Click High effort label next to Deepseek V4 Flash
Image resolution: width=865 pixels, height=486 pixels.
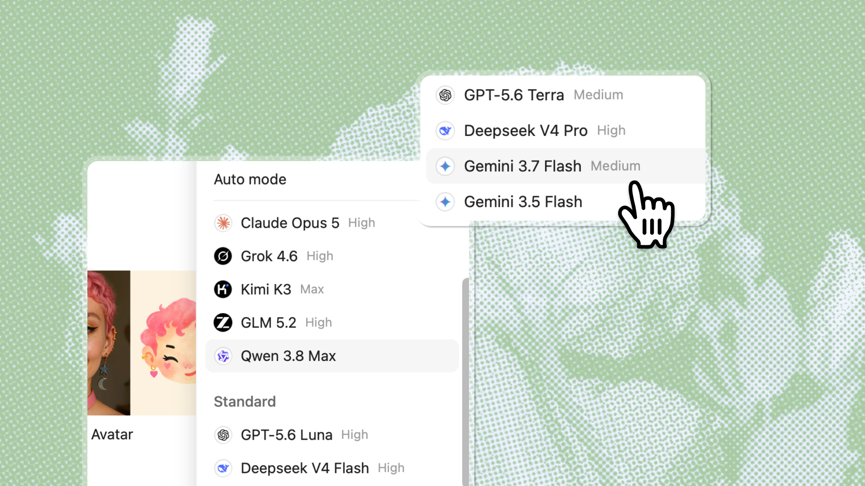pos(391,468)
